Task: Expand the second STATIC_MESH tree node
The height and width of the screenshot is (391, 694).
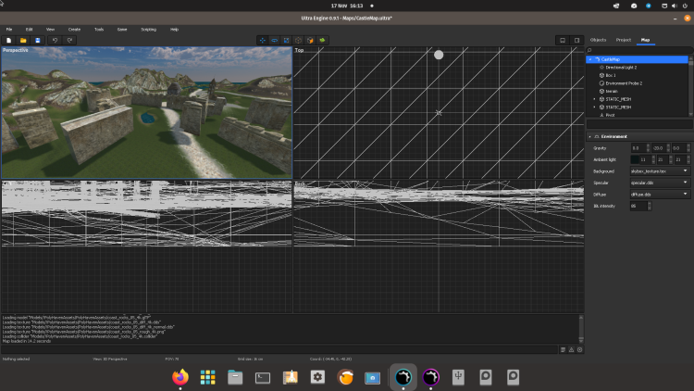Action: coord(594,107)
